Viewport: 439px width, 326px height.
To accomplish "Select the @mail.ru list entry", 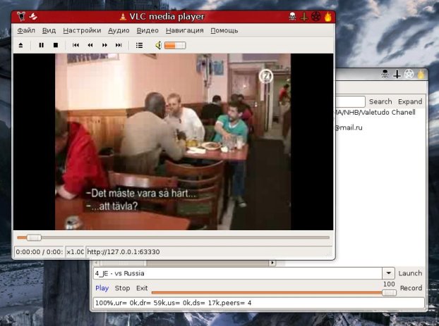I will 349,127.
